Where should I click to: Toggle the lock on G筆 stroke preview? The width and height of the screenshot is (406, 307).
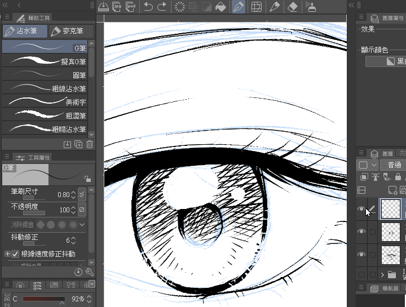click(x=87, y=179)
